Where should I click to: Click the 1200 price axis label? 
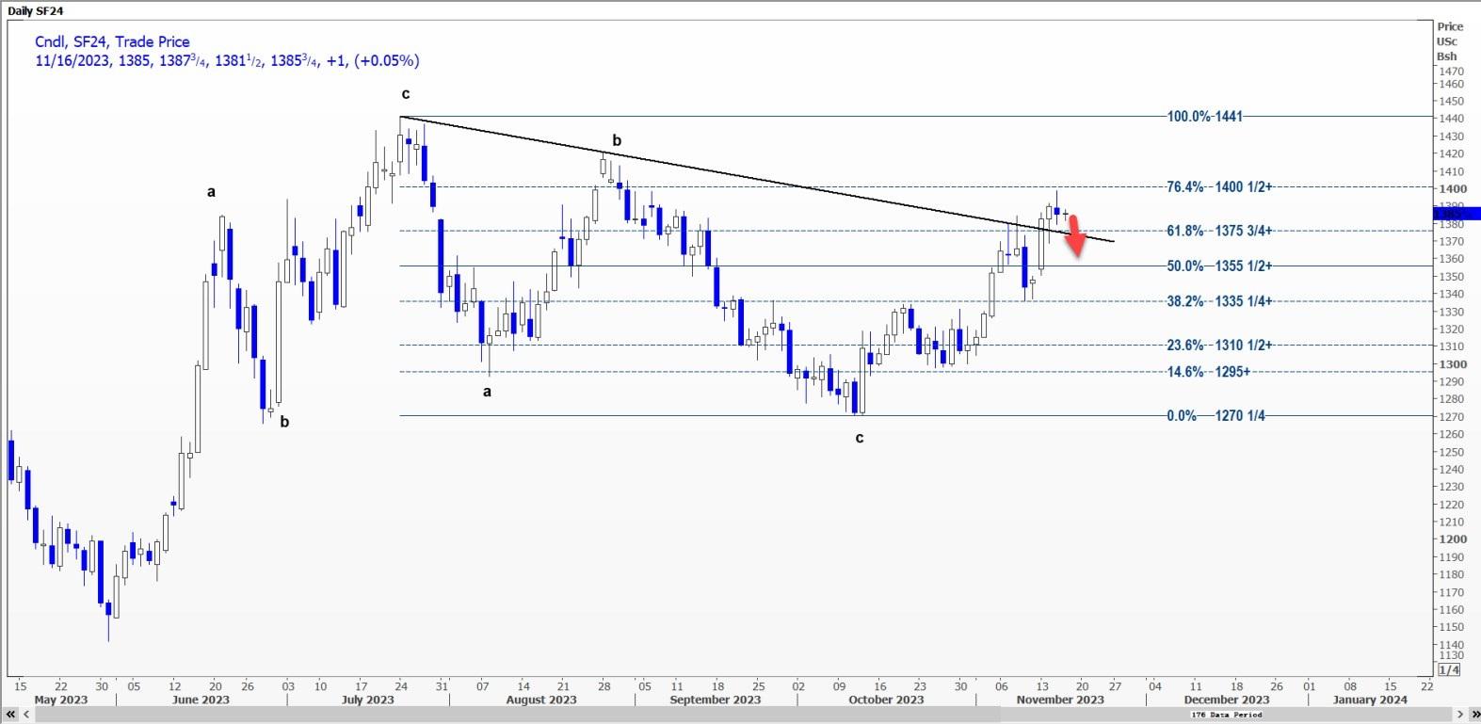[1453, 539]
